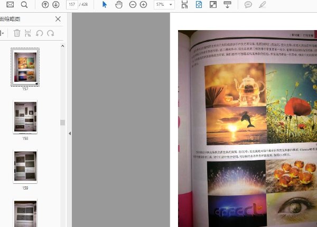Collapse the navigation pane with side arrow
The width and height of the screenshot is (317, 227).
click(x=70, y=133)
